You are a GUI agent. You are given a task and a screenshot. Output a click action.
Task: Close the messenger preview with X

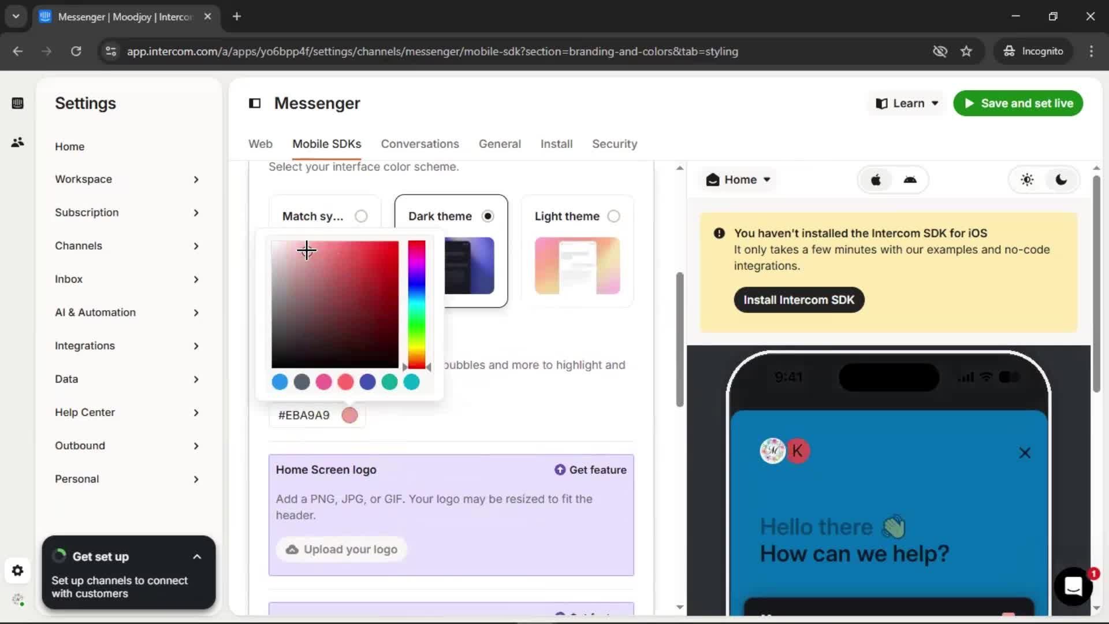(1025, 453)
